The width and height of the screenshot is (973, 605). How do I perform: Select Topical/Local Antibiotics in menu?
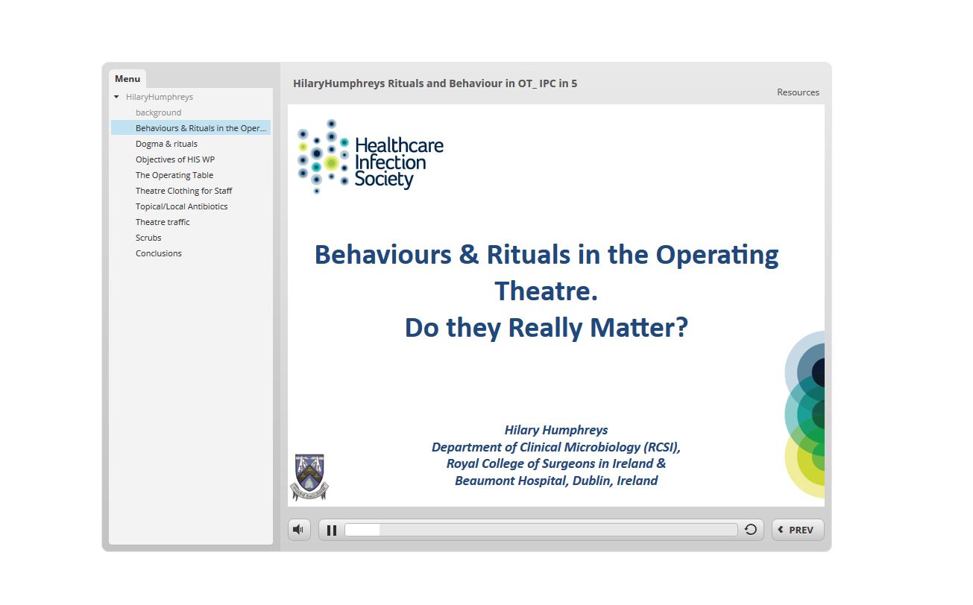(x=182, y=206)
